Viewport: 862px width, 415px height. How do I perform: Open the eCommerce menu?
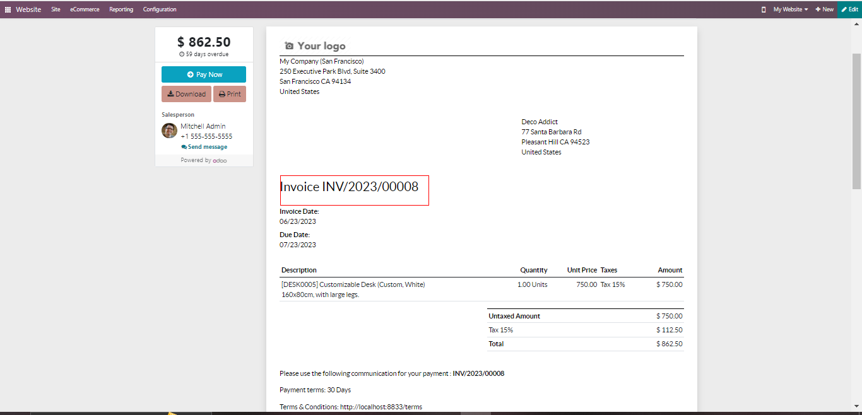[x=85, y=9]
